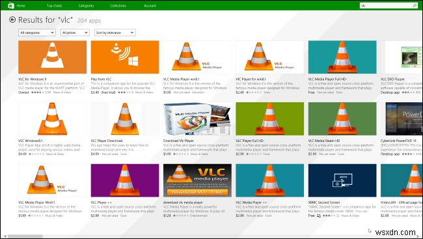This screenshot has width=423, height=239.
Task: Click 'Download Vlc Player' title text
Action: (178, 141)
